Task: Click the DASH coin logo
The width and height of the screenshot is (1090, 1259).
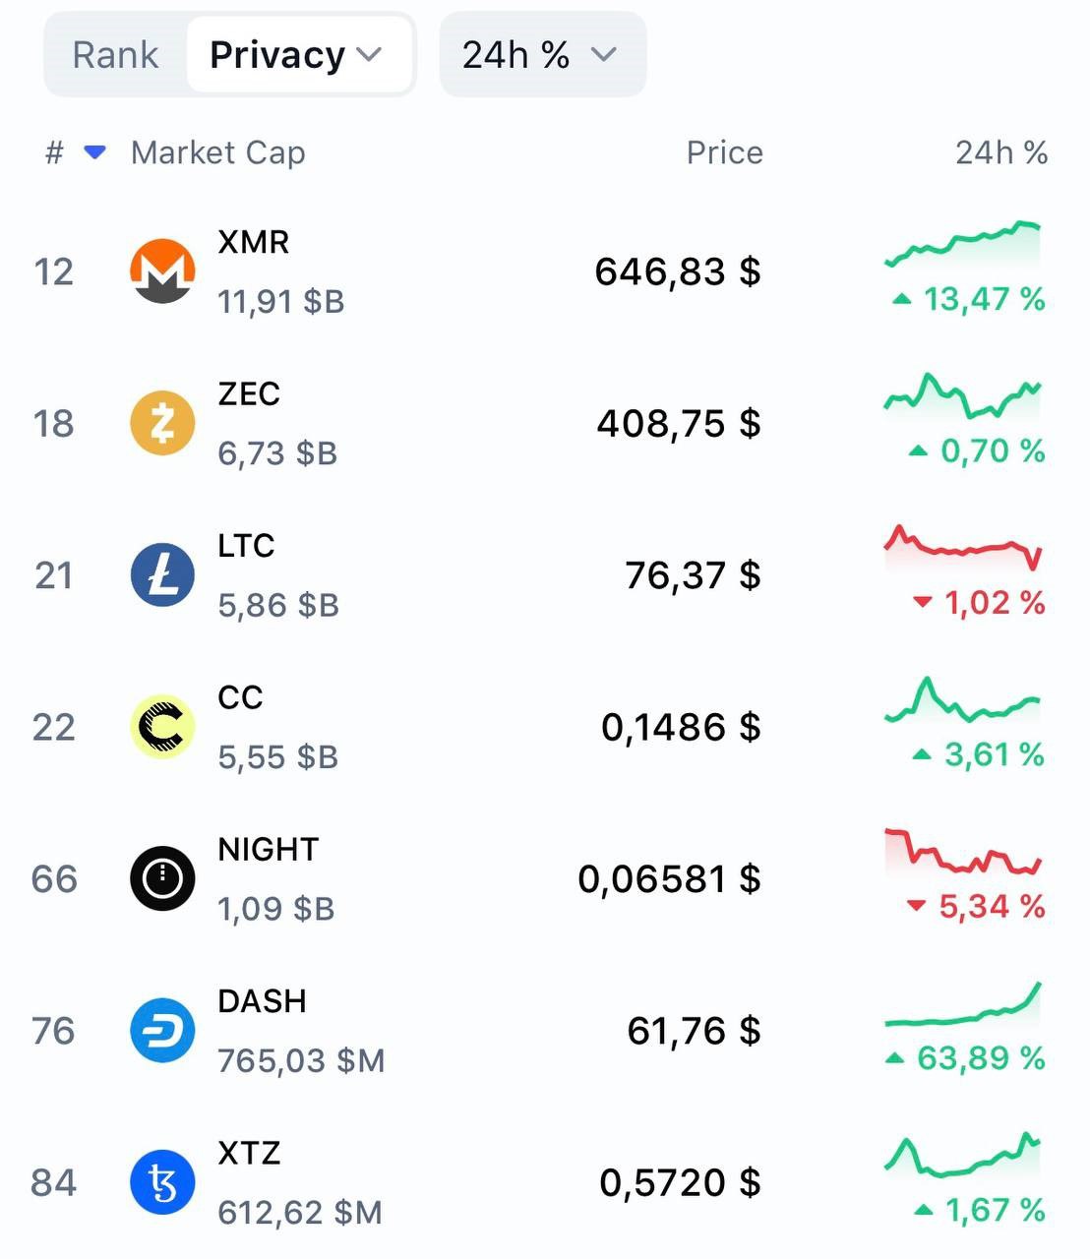Action: coord(162,1031)
